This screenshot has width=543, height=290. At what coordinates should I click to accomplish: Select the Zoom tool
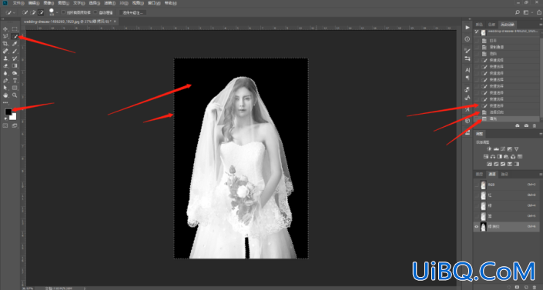(15, 95)
